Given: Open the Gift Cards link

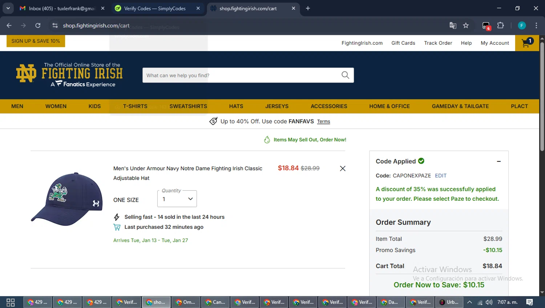Looking at the screenshot, I should pos(403,43).
